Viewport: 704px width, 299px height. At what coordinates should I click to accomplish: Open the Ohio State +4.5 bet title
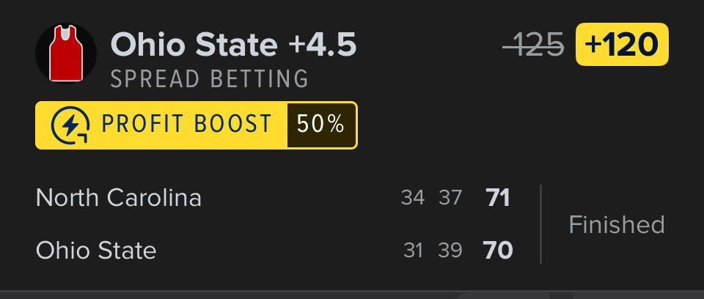(233, 45)
